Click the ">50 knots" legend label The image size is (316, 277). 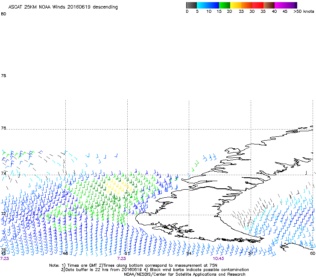coord(304,12)
